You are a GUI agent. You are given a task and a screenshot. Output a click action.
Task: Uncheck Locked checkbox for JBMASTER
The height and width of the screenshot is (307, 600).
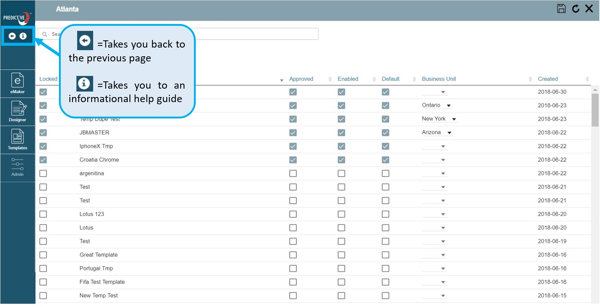click(x=43, y=133)
